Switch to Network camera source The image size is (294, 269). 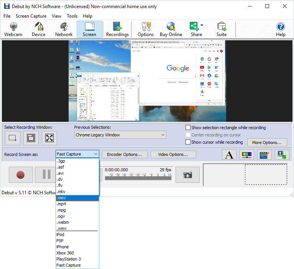(x=64, y=30)
